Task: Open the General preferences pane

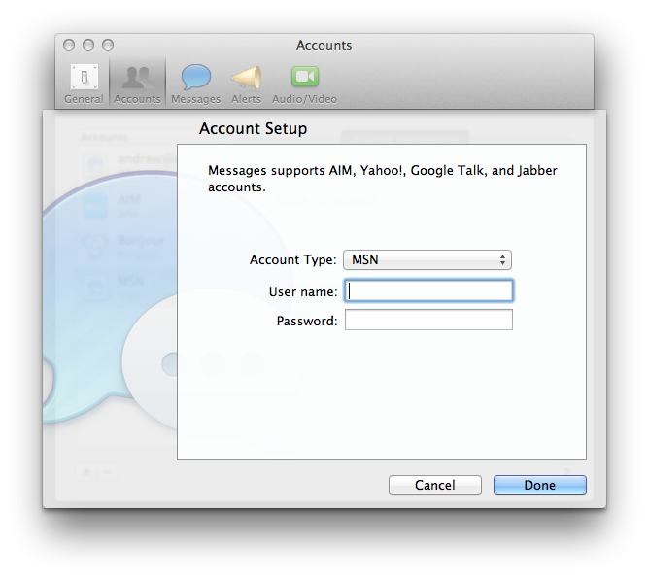Action: 84,84
